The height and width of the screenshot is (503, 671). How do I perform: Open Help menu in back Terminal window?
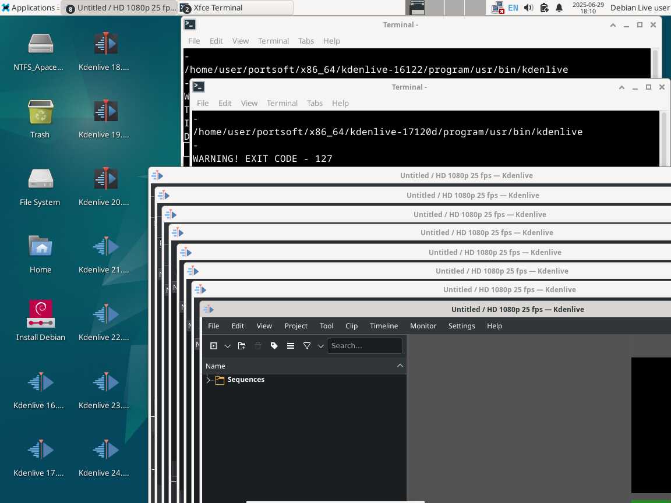331,41
